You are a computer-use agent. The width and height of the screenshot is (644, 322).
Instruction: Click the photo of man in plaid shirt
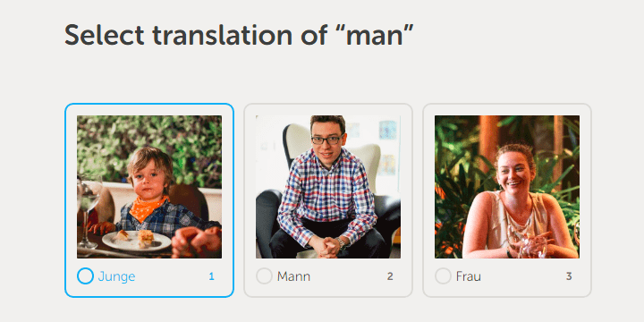point(328,186)
